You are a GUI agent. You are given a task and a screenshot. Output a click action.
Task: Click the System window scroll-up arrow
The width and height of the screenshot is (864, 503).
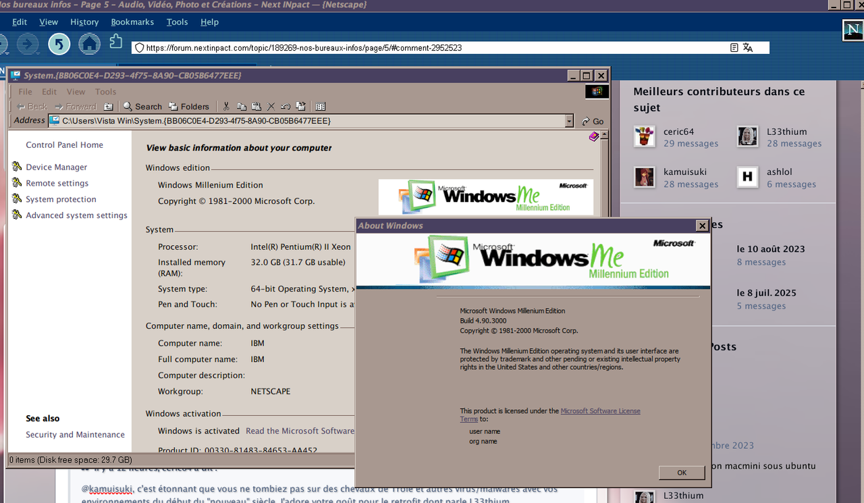point(605,135)
